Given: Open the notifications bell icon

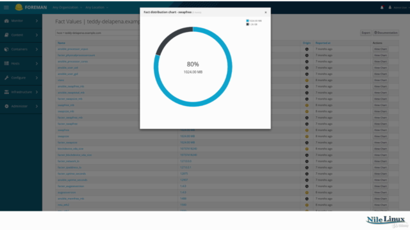Looking at the screenshot, I should (x=382, y=8).
